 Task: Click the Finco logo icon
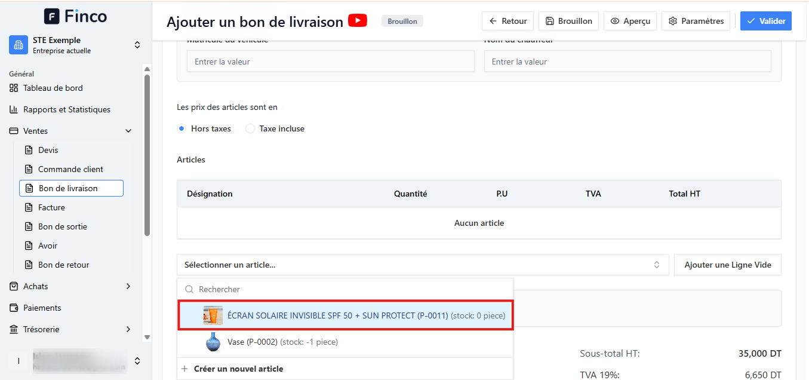[52, 16]
